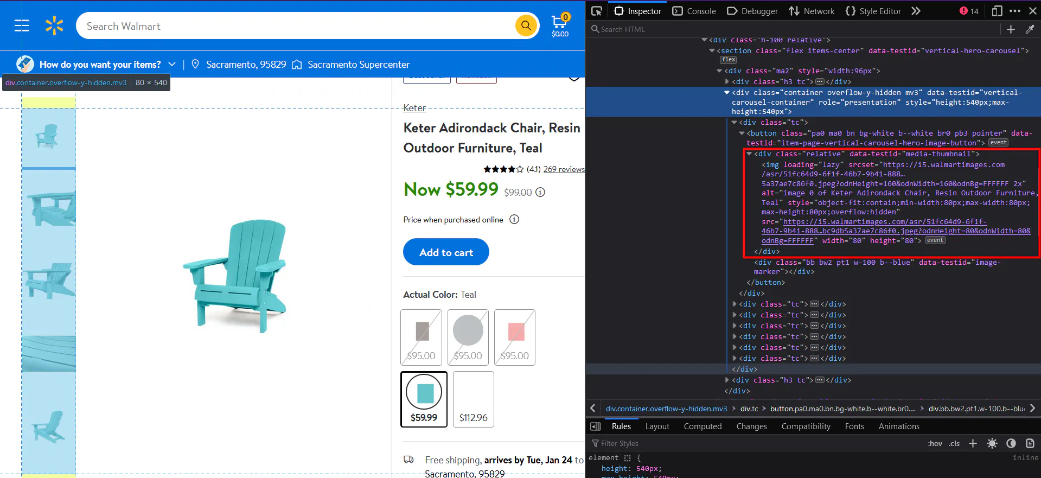Select the blank swatch option priced $112.96

click(x=474, y=399)
